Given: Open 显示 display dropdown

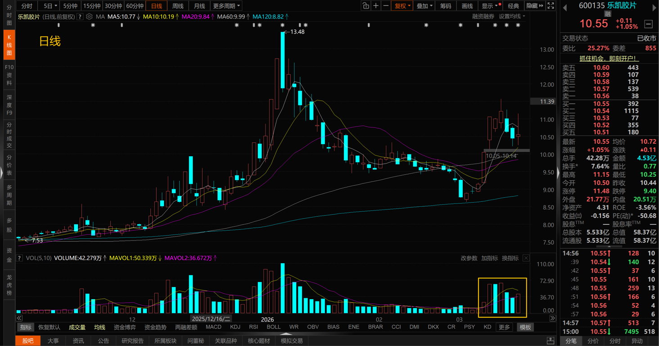Looking at the screenshot, I should 490,6.
